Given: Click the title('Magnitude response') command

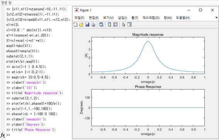Looking at the screenshot, I should pos(34,93).
